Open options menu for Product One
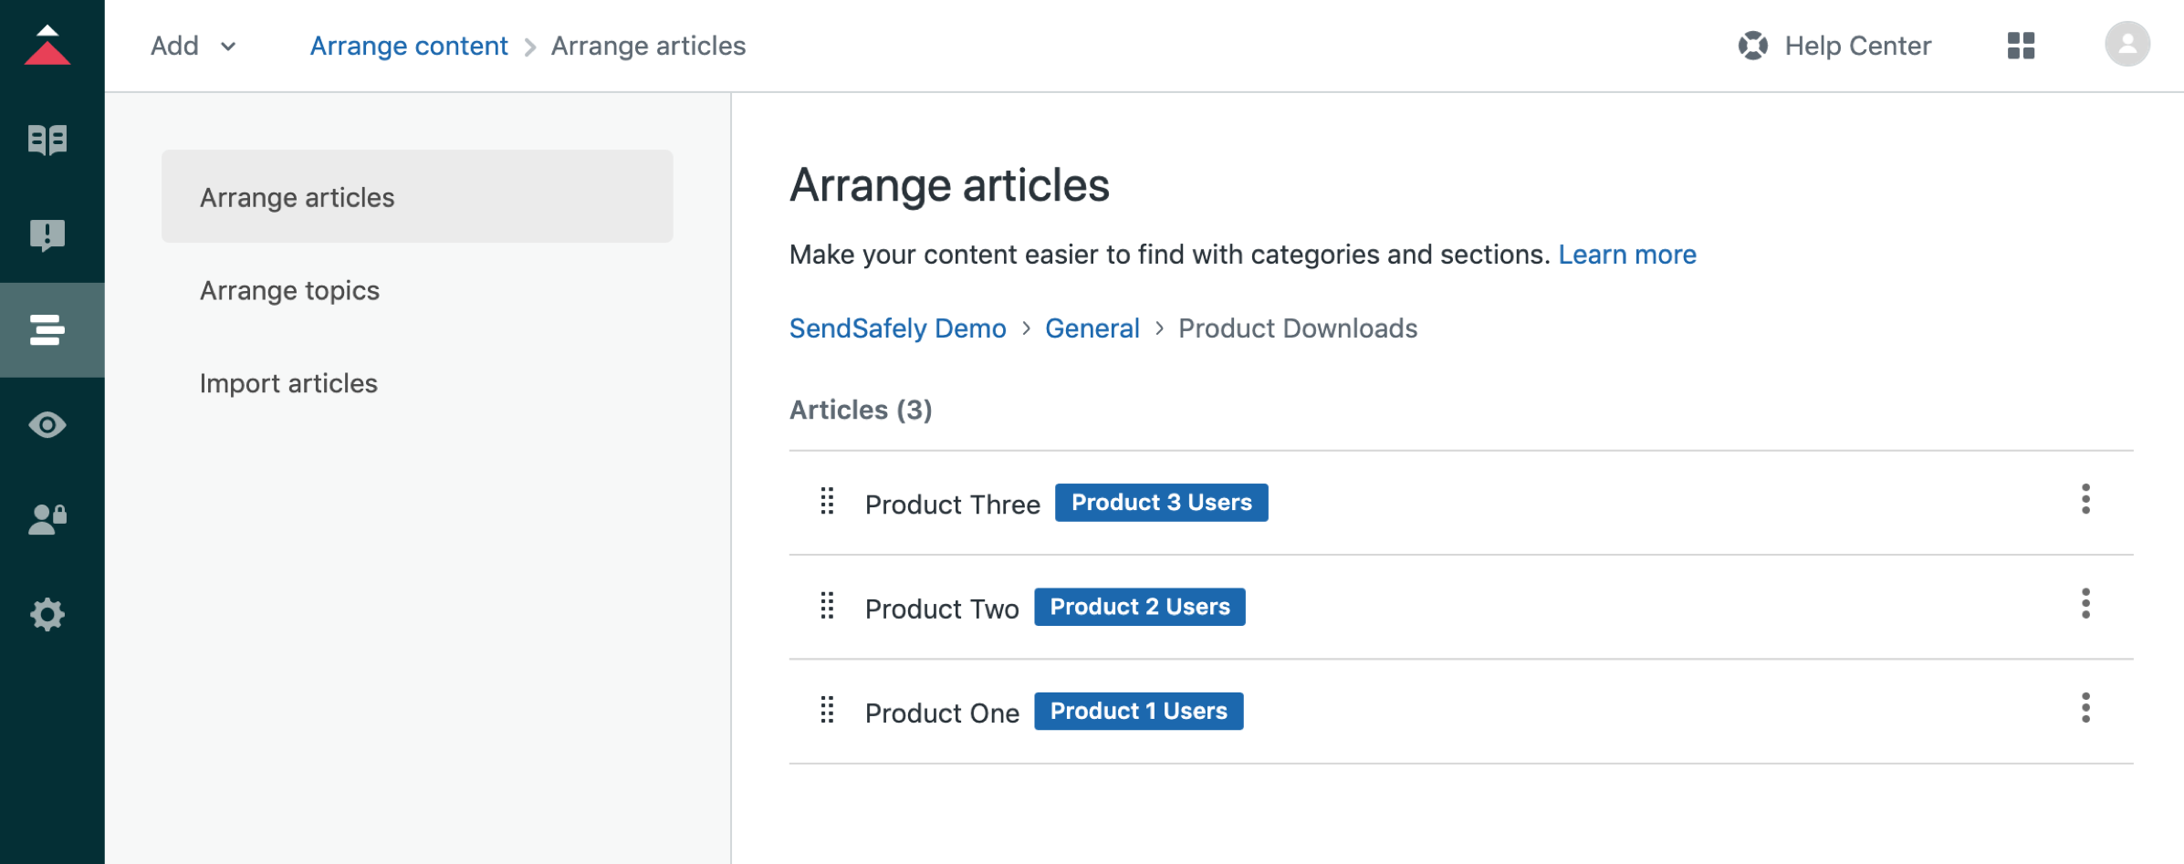 pyautogui.click(x=2085, y=708)
